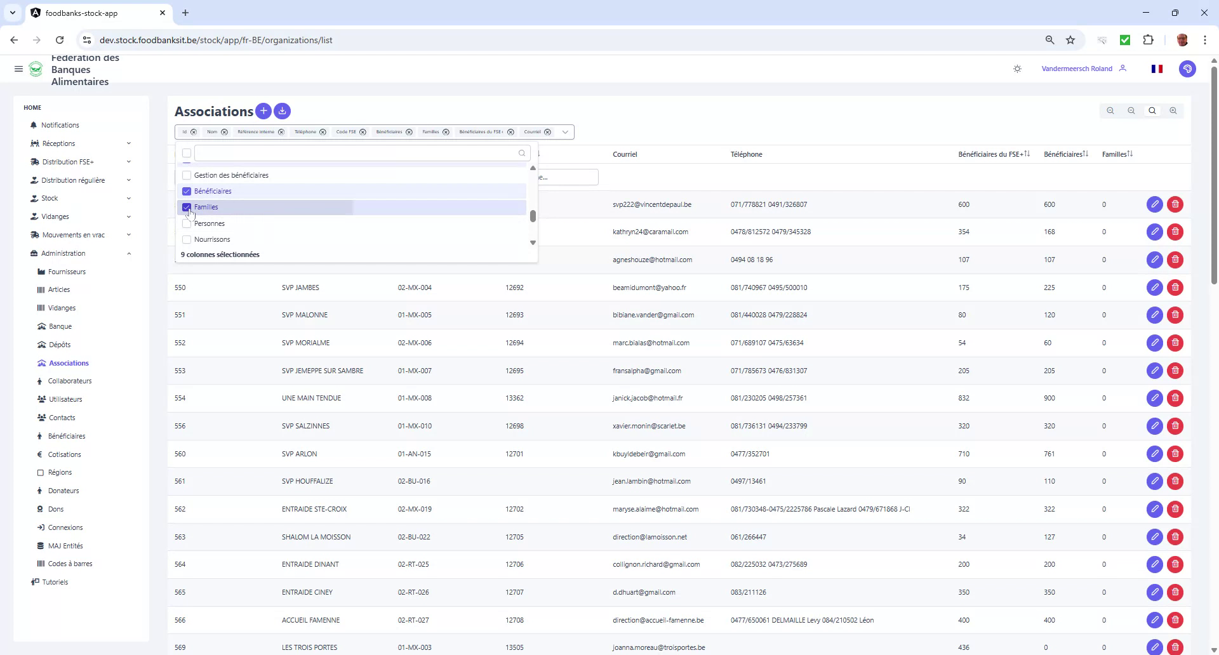Remove the Courriel filter chip
Image resolution: width=1219 pixels, height=655 pixels.
(547, 131)
